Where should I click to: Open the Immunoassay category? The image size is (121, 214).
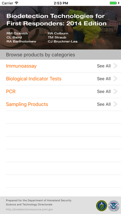(x=21, y=66)
